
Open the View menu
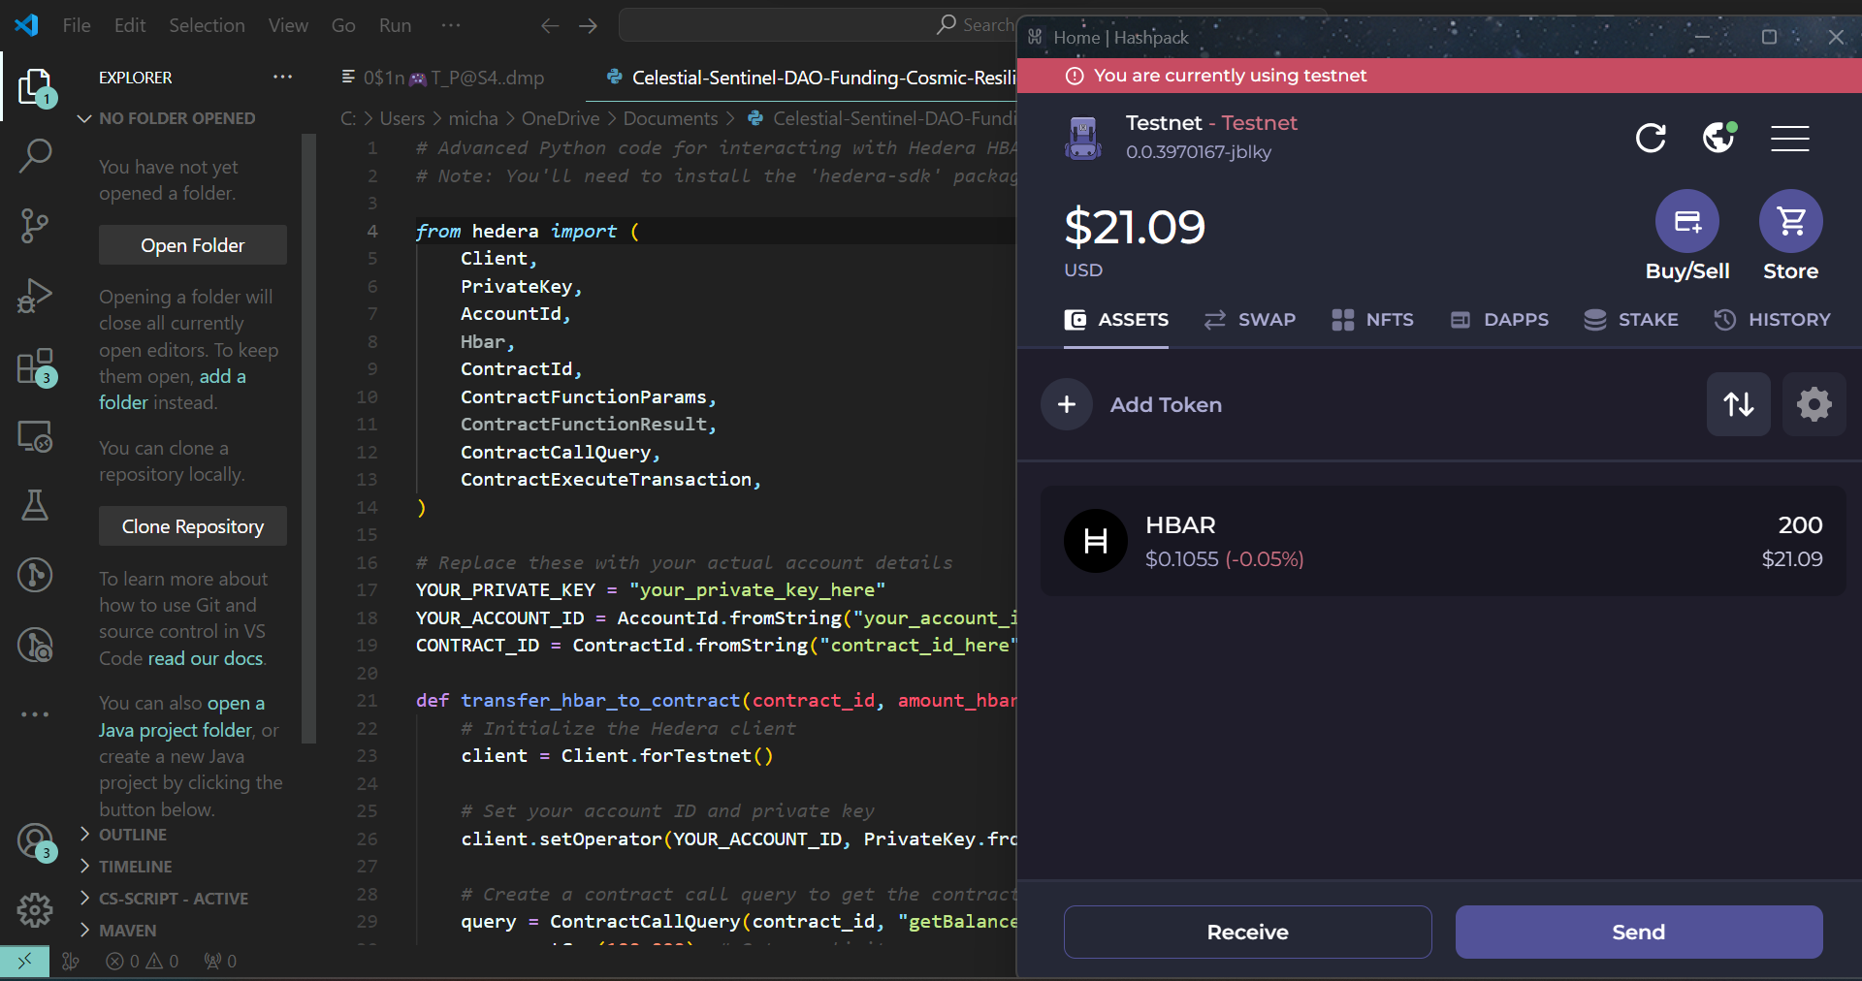tap(288, 25)
